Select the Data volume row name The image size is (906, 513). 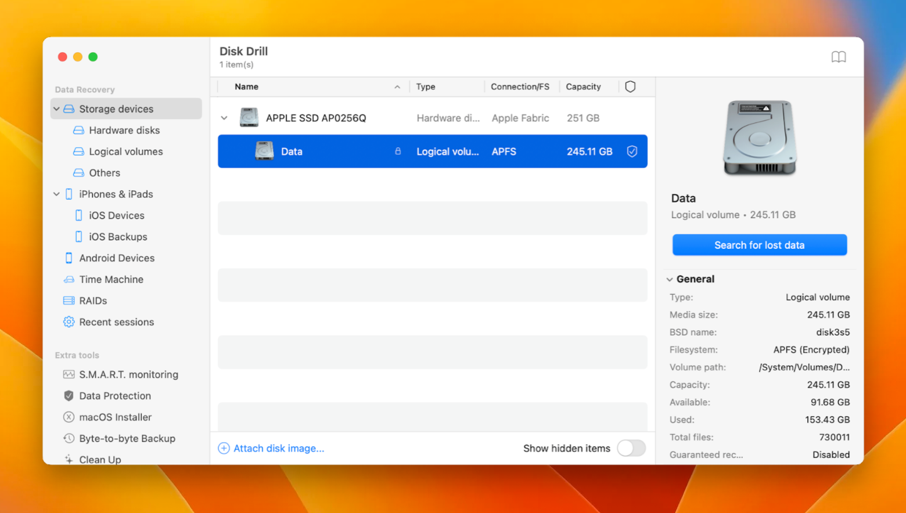coord(292,151)
